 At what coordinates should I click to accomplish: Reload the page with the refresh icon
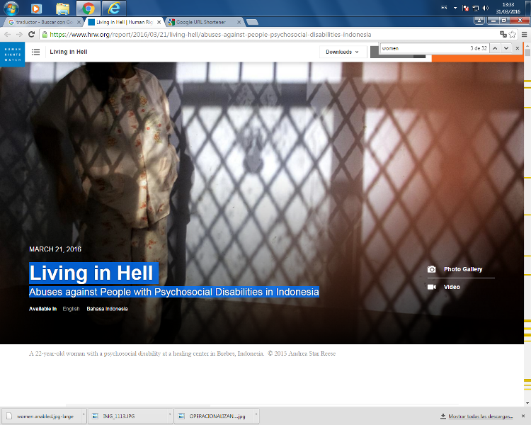click(x=32, y=34)
